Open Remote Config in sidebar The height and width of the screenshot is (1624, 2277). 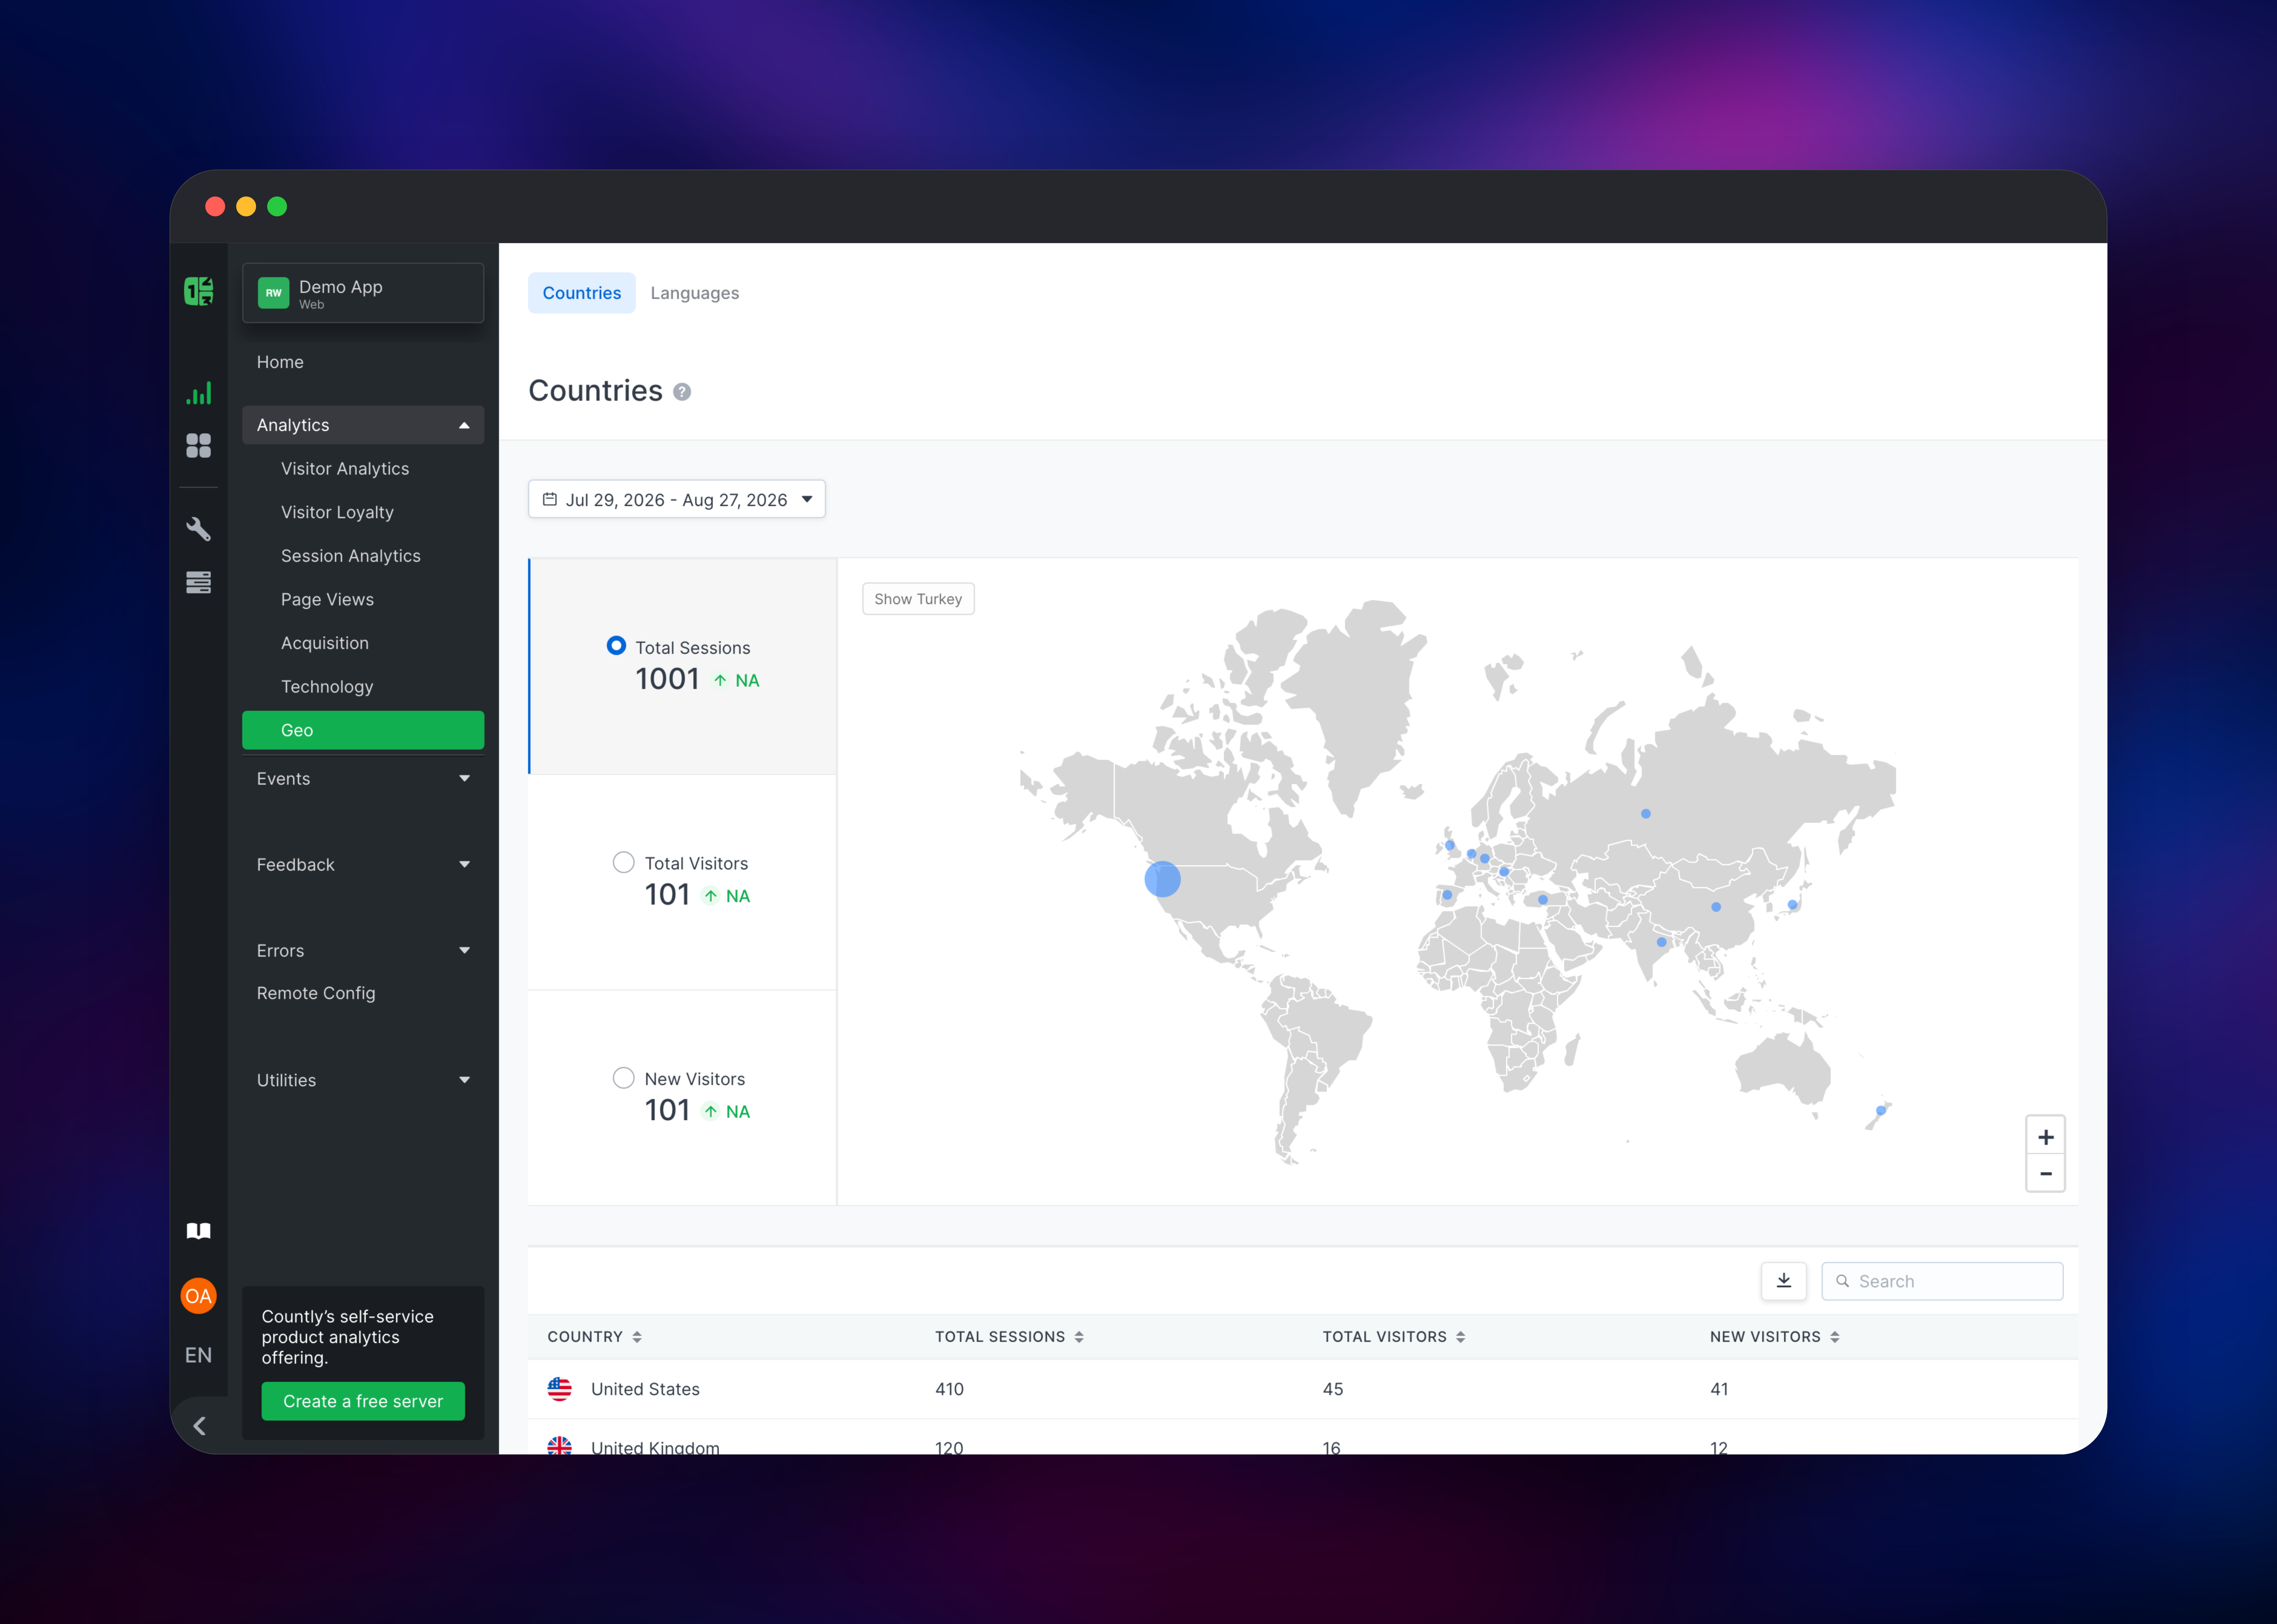(x=316, y=993)
